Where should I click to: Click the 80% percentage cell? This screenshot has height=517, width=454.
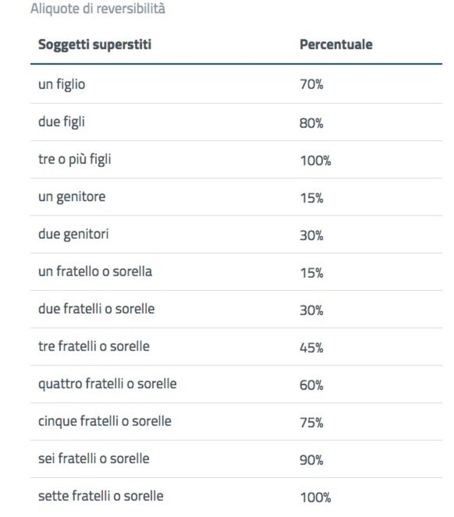point(311,123)
